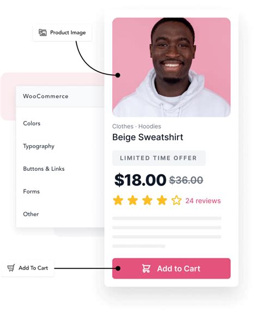
Task: Click the Product Image picture icon
Action: coord(42,32)
